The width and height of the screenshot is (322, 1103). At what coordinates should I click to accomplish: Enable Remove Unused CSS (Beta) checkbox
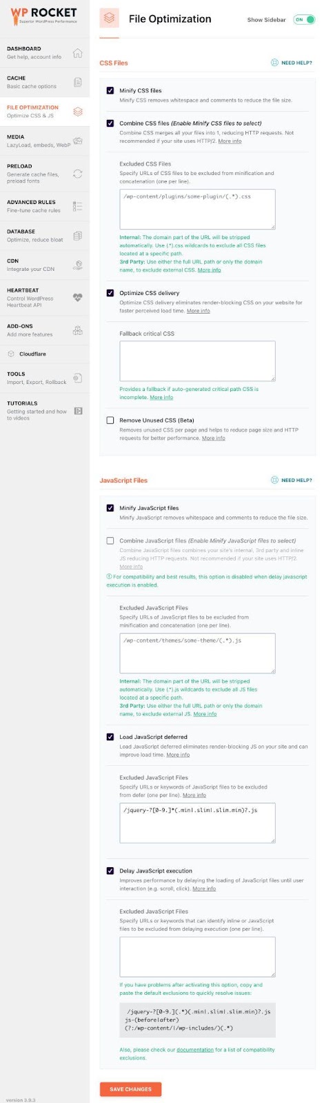110,420
